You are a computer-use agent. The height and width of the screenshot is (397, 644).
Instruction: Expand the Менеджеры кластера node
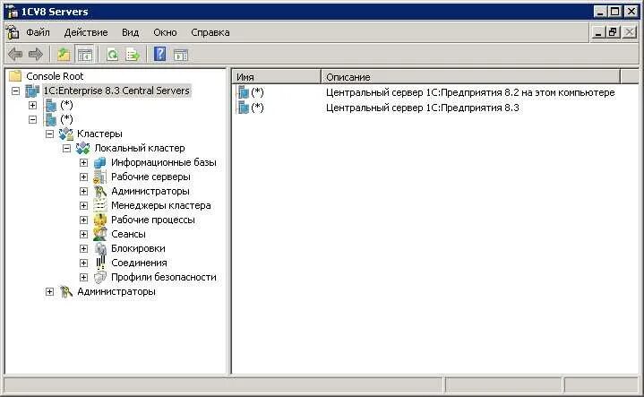pyautogui.click(x=84, y=205)
